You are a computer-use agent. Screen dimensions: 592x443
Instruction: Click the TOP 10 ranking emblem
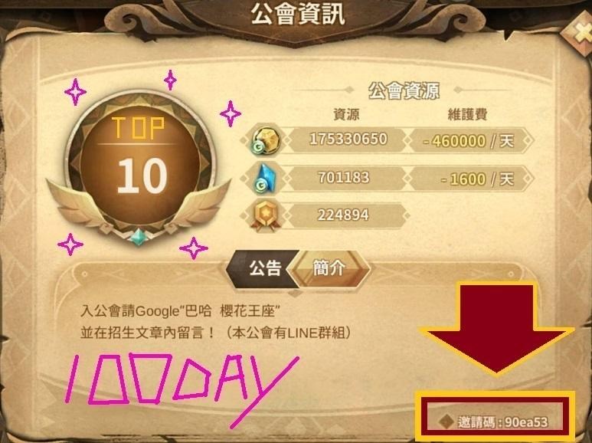click(x=139, y=166)
